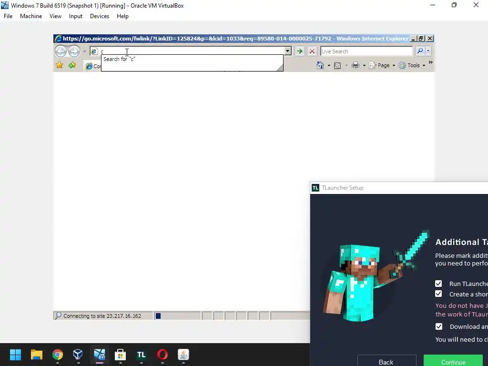Select the Windows 7 VM taskbar icon
This screenshot has width=488, height=366.
pyautogui.click(x=99, y=355)
